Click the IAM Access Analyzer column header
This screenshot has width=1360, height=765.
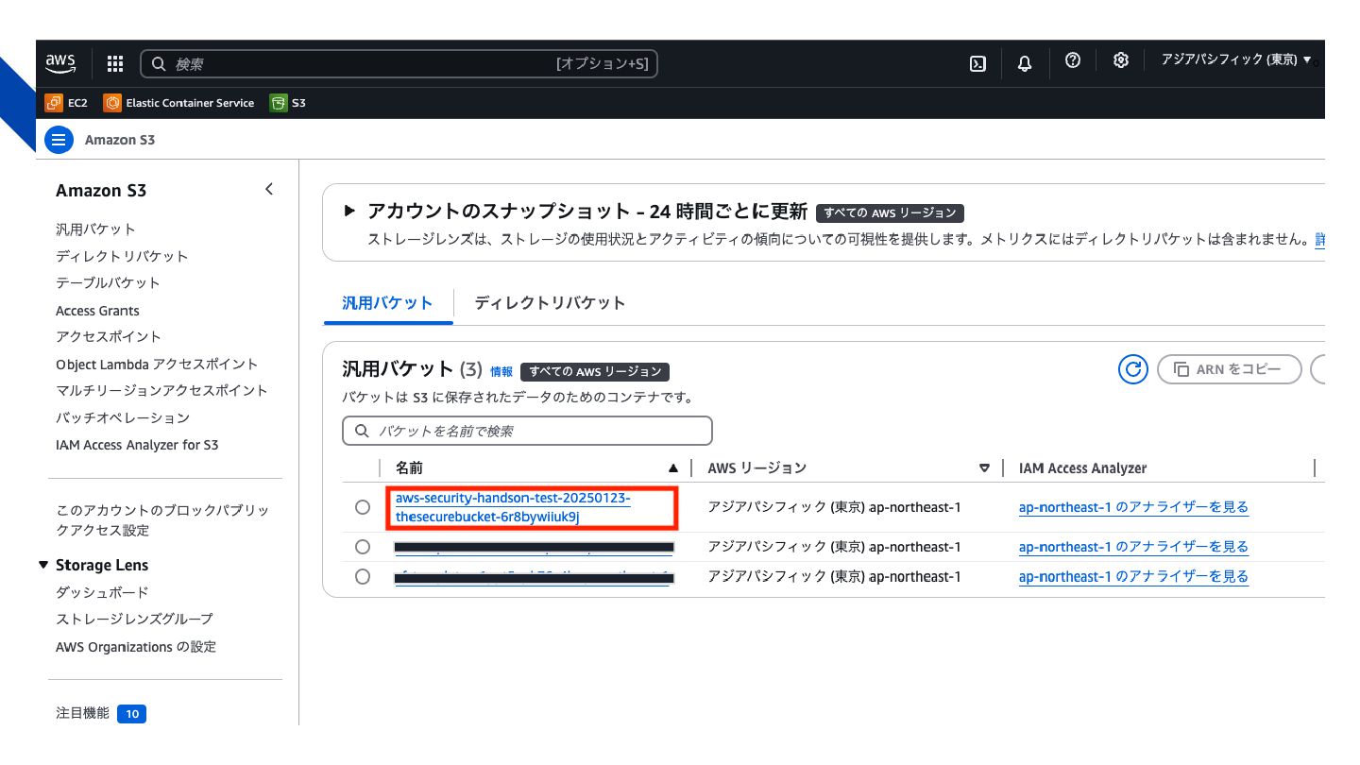click(1082, 467)
